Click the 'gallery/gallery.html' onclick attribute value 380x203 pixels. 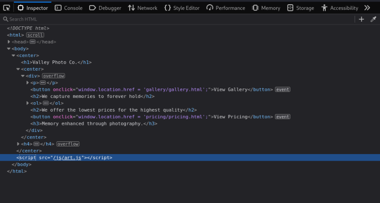pos(143,89)
